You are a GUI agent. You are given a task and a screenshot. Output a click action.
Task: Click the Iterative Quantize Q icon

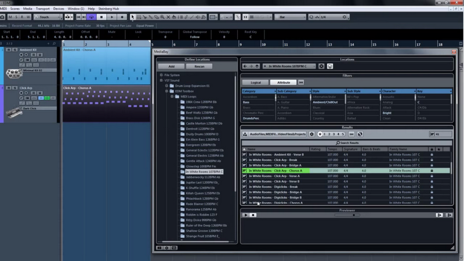tap(311, 17)
